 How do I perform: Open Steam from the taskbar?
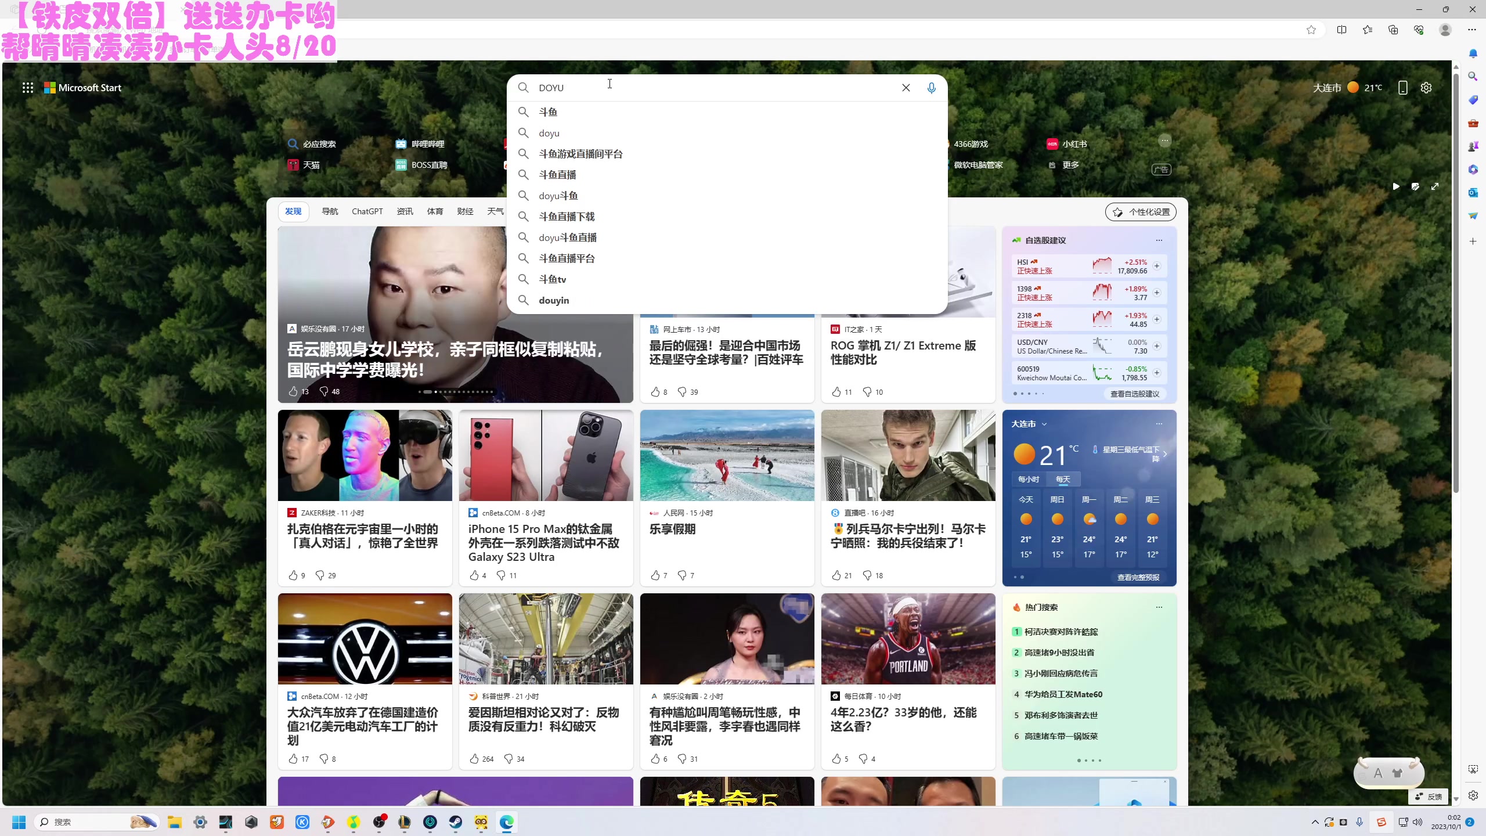click(456, 822)
